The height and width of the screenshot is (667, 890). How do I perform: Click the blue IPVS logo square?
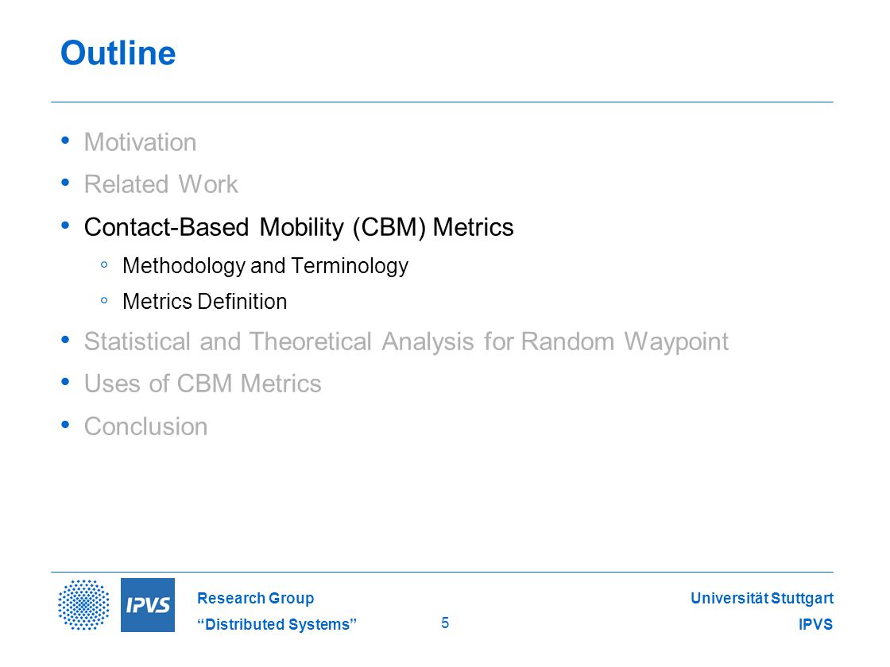(148, 604)
